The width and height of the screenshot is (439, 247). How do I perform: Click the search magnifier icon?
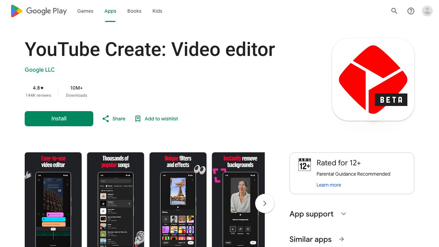[394, 11]
